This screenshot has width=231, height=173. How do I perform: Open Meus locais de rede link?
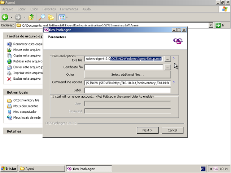coord(24,117)
